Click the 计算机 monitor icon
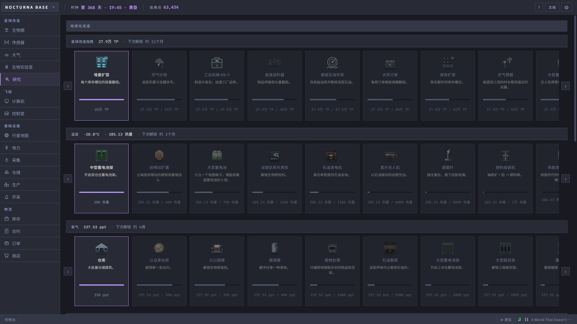The height and width of the screenshot is (324, 577). coord(7,101)
